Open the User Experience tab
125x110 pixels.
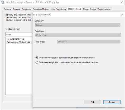point(59,9)
